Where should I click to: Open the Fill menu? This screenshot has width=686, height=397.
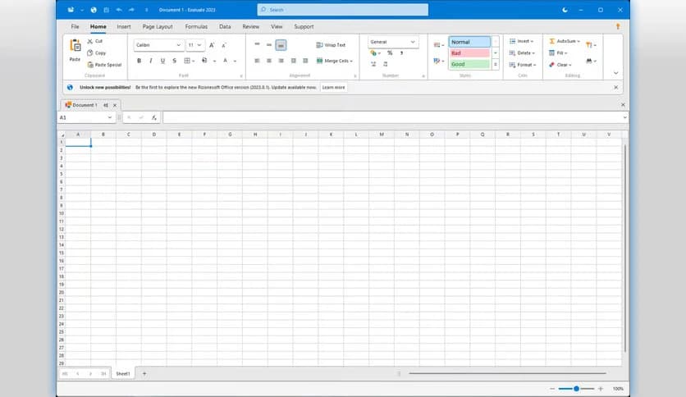[x=558, y=52]
